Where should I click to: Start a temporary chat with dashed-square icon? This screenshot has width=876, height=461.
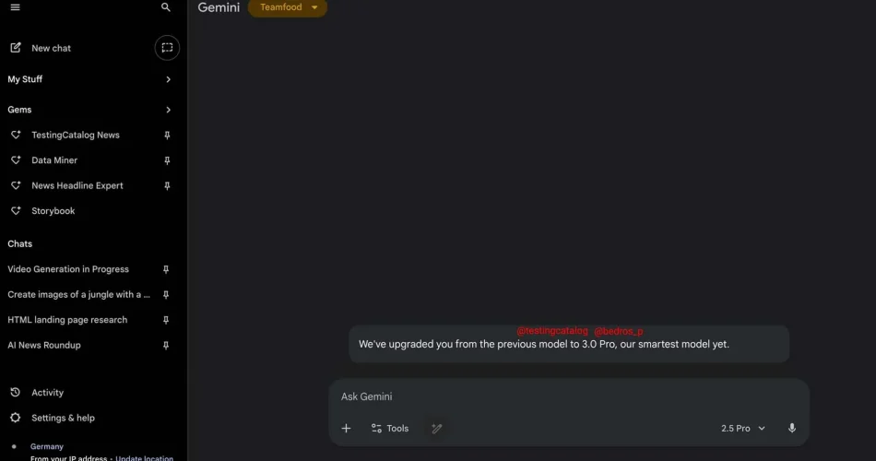pyautogui.click(x=167, y=48)
